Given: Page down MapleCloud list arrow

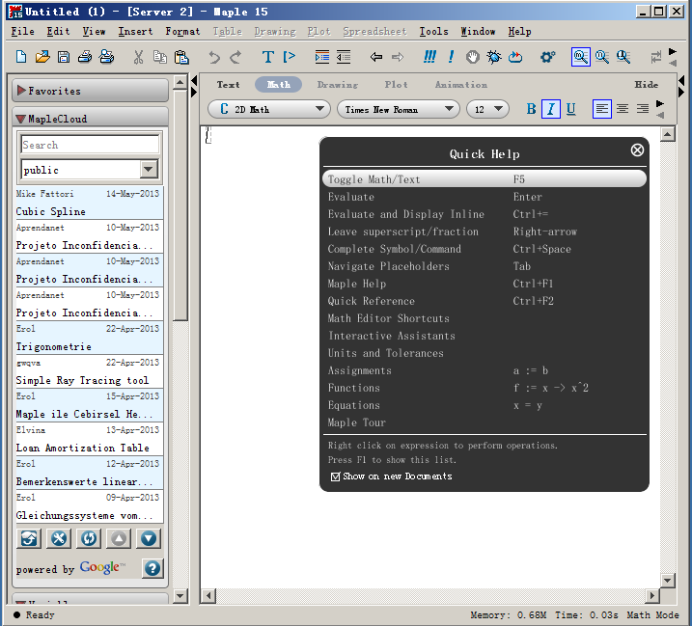Looking at the screenshot, I should (149, 538).
